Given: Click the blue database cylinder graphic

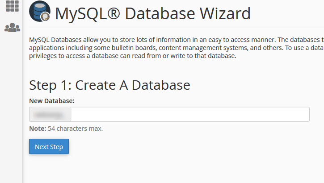Looking at the screenshot, I should (x=38, y=10).
